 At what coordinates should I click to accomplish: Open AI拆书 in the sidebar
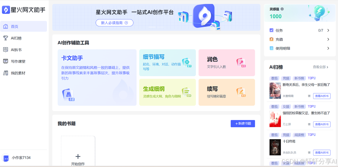click(24, 50)
